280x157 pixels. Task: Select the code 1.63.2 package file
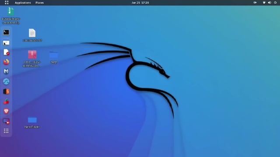32,59
